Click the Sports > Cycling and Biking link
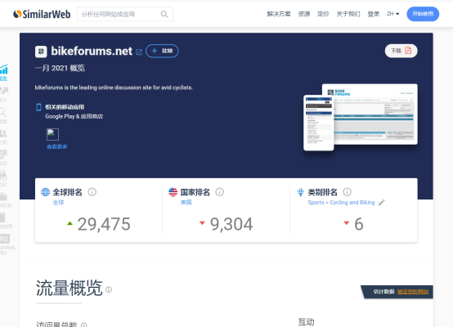Image resolution: width=453 pixels, height=327 pixels. click(x=341, y=203)
